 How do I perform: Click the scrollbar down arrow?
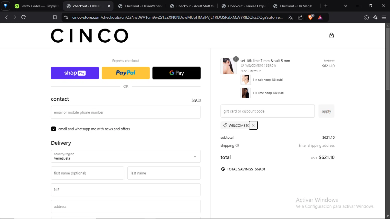(x=388, y=216)
